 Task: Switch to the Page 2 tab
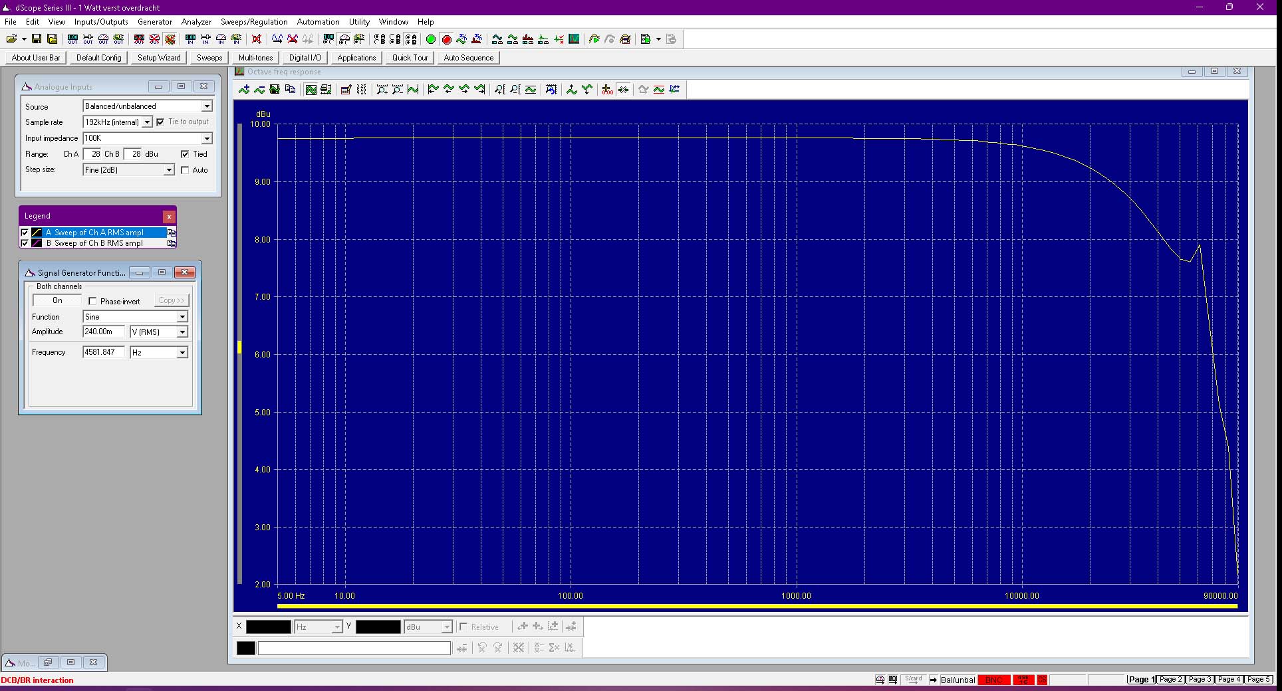[x=1171, y=679]
